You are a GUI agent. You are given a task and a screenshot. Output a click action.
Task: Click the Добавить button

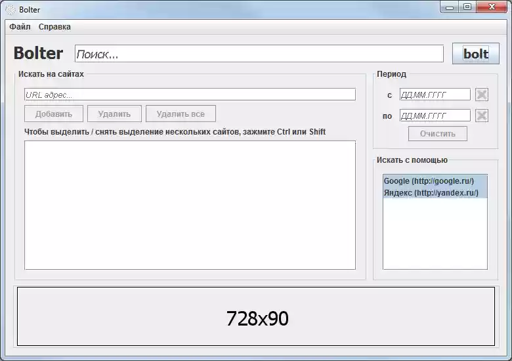coord(54,114)
